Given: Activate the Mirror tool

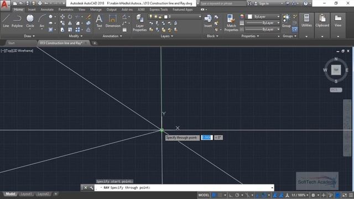Looking at the screenshot, I should (70, 23).
